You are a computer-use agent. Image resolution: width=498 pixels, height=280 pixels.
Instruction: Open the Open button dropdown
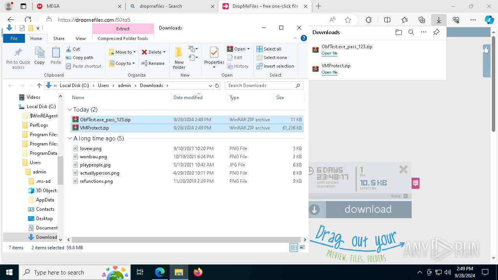click(x=248, y=49)
